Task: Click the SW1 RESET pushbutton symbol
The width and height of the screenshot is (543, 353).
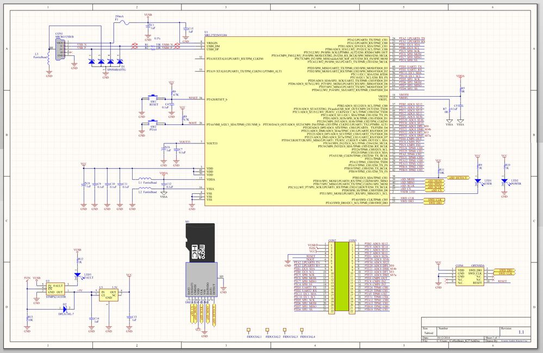Action: [153, 97]
